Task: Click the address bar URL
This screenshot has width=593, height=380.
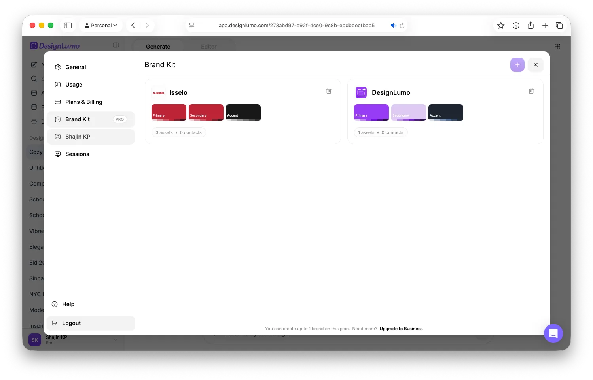Action: point(297,25)
